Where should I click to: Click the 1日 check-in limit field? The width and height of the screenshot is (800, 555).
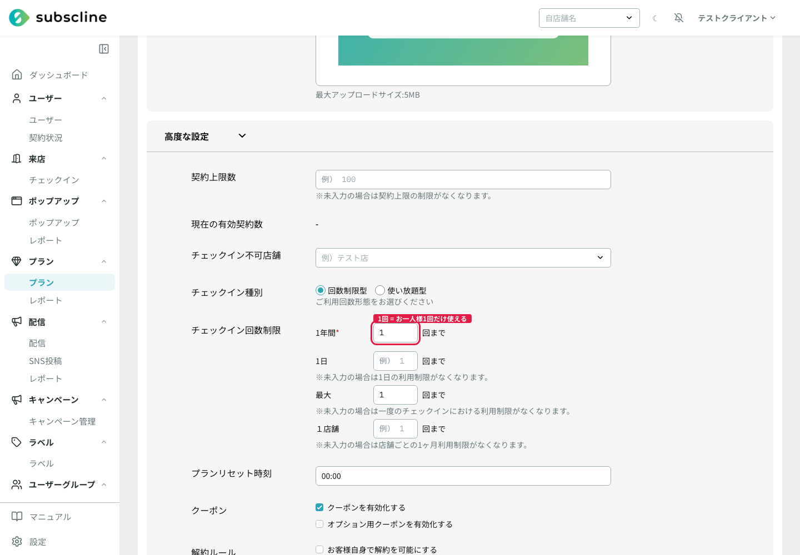coord(396,361)
